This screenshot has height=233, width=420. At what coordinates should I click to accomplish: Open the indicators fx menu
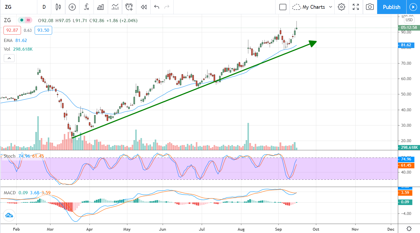tap(87, 7)
